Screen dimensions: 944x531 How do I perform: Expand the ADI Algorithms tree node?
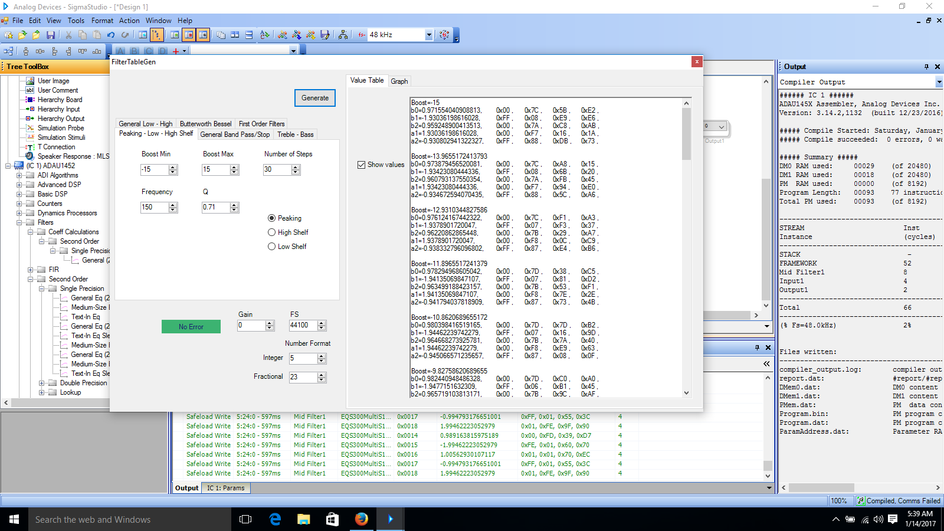[x=19, y=175]
